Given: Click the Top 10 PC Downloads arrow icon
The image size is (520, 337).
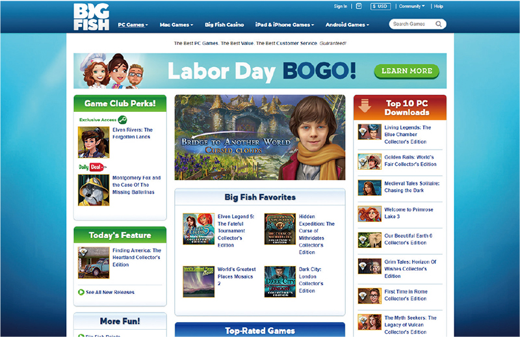Looking at the screenshot, I should click(x=365, y=105).
